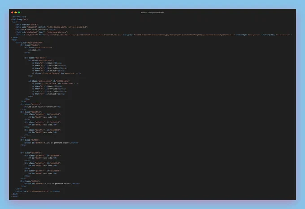
Task: Click the h4 line with id="text1"
Action: (x=43, y=117)
